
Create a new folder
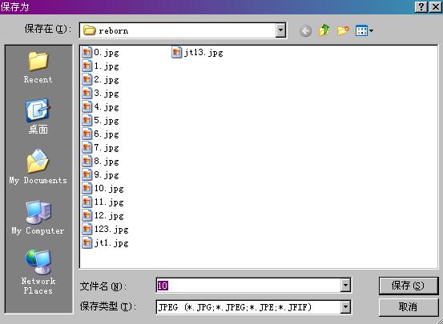[343, 30]
